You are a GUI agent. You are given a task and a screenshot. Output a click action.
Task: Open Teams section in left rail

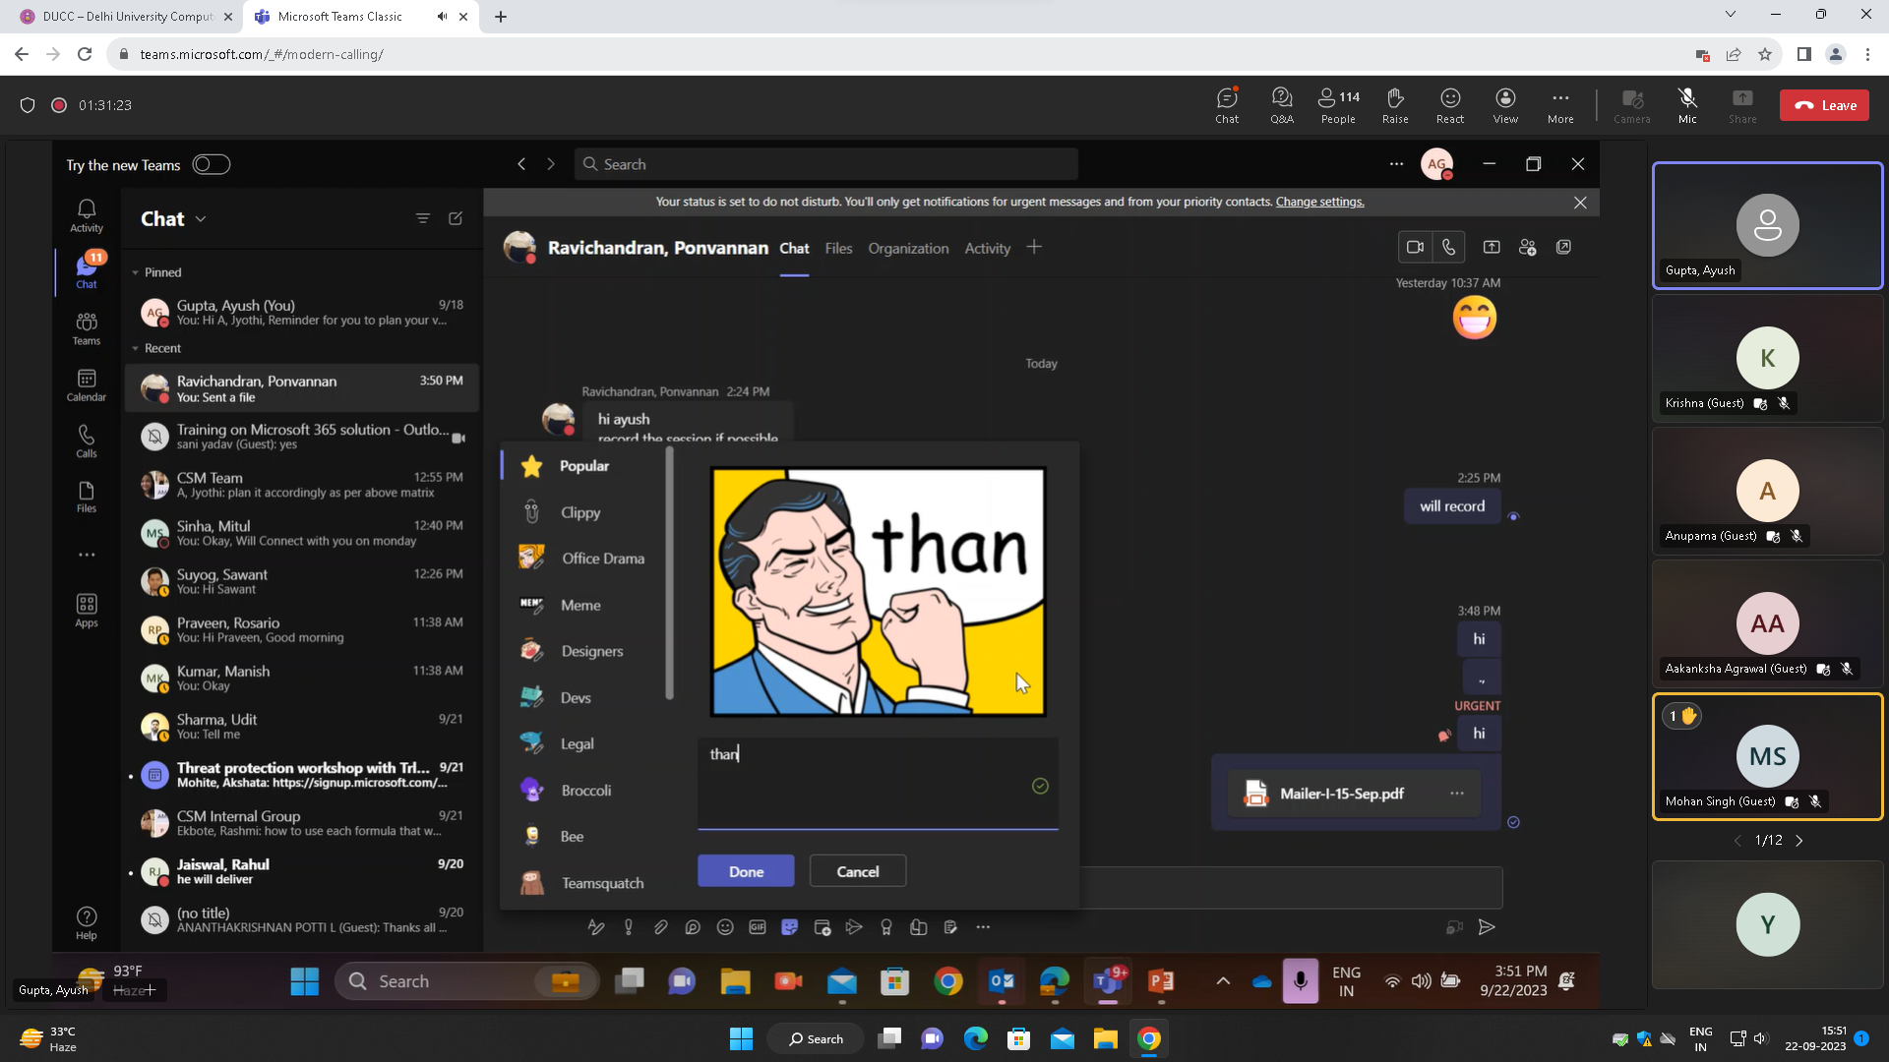(87, 328)
